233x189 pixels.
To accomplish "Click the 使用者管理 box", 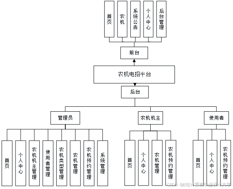I will coord(48,163).
